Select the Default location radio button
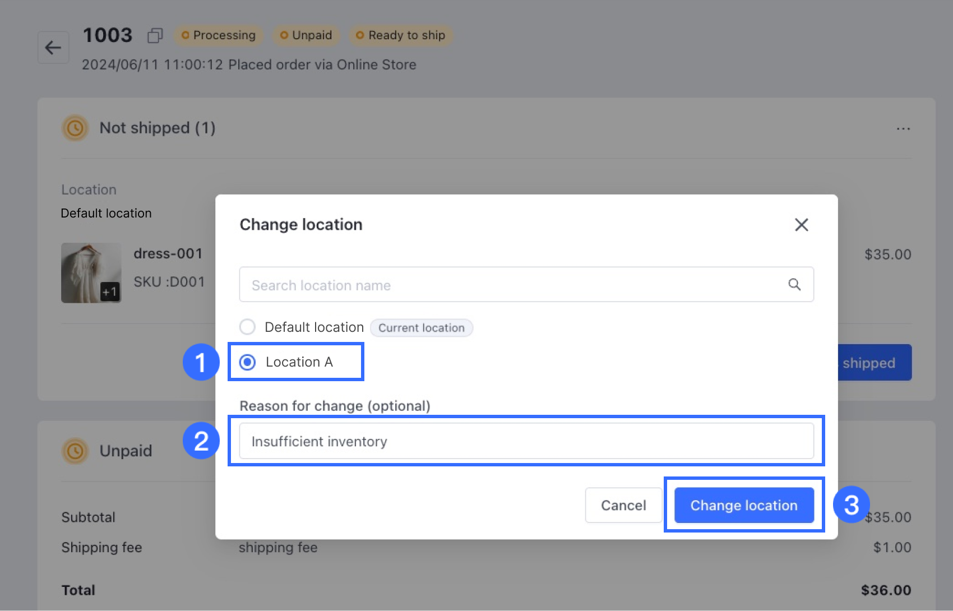 (x=247, y=327)
